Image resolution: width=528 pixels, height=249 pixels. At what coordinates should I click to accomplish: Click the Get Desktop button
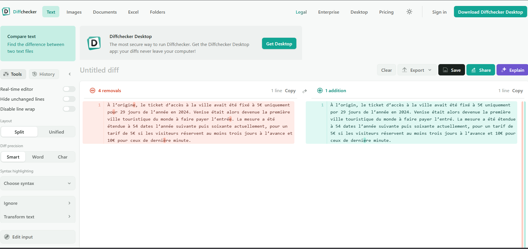[279, 43]
